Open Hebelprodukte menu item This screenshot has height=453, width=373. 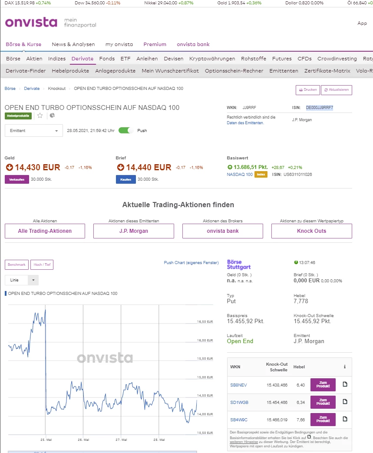click(70, 71)
